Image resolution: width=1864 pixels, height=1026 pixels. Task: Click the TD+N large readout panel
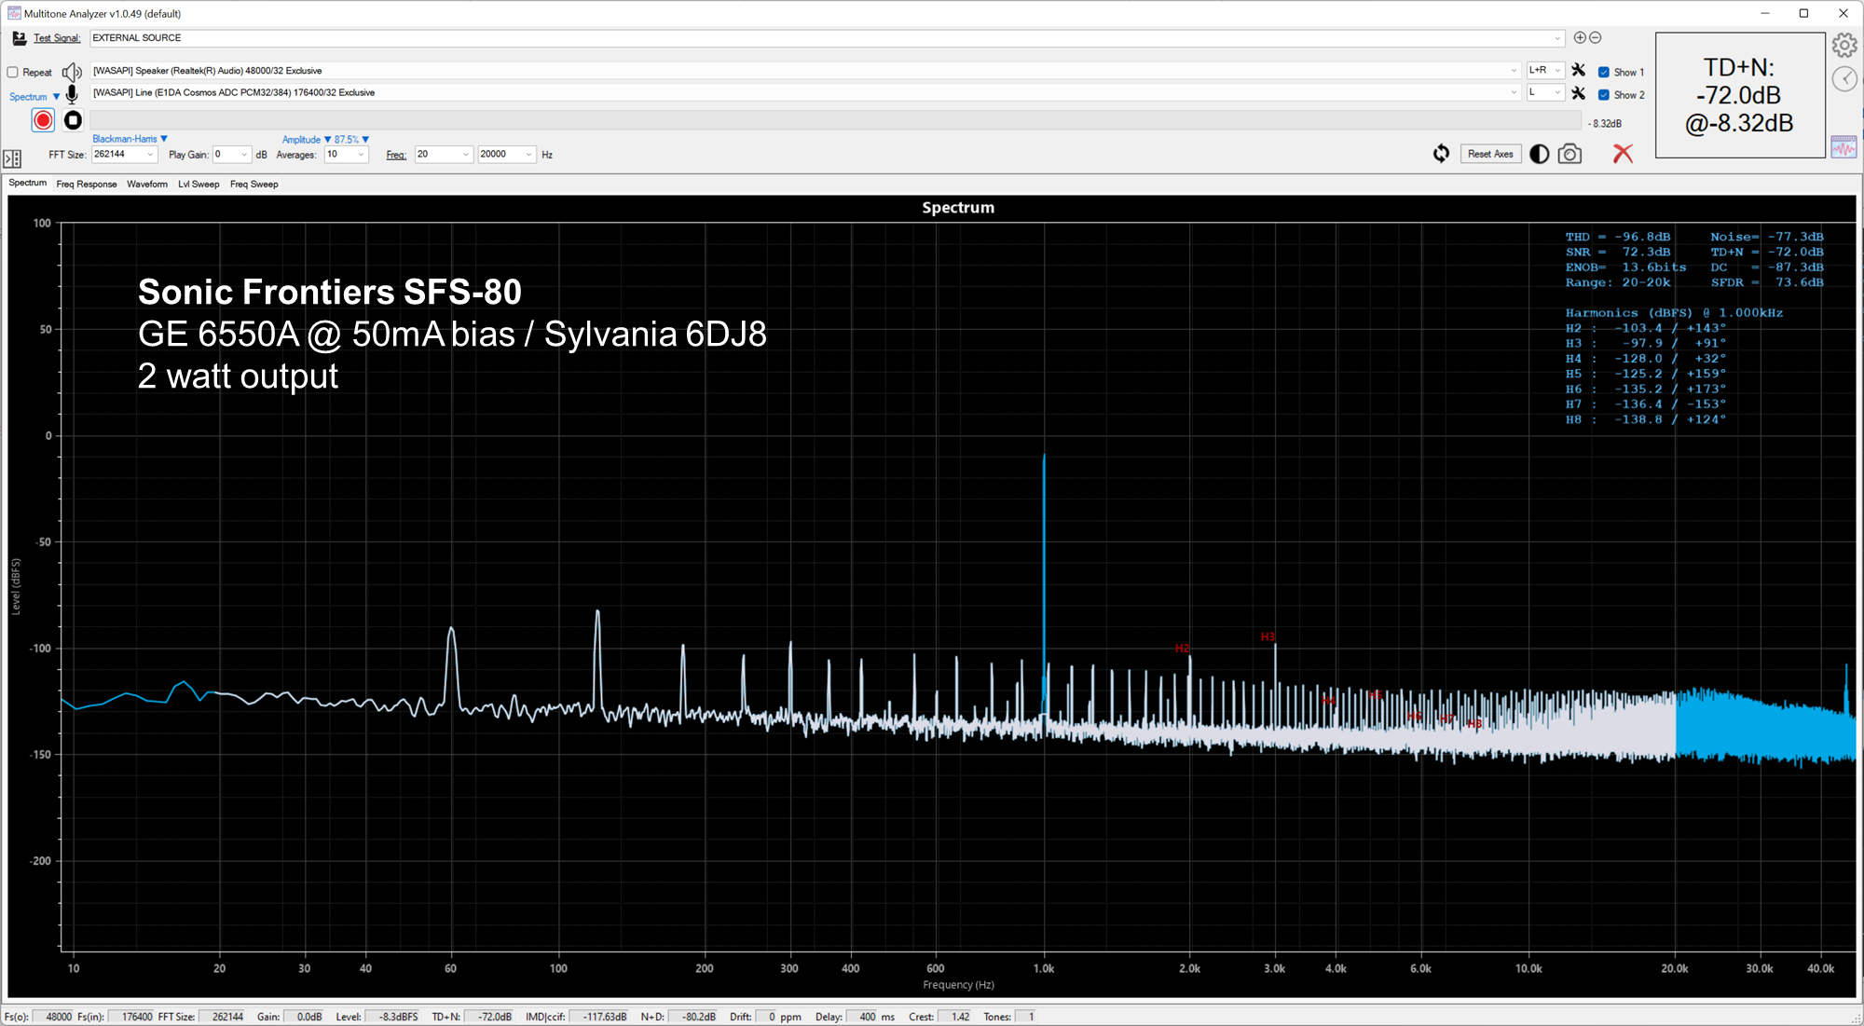[1740, 95]
